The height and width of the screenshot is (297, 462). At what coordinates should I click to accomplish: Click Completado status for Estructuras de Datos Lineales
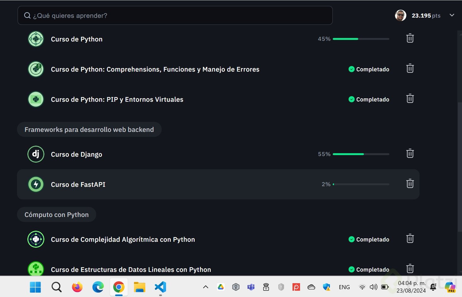point(369,270)
